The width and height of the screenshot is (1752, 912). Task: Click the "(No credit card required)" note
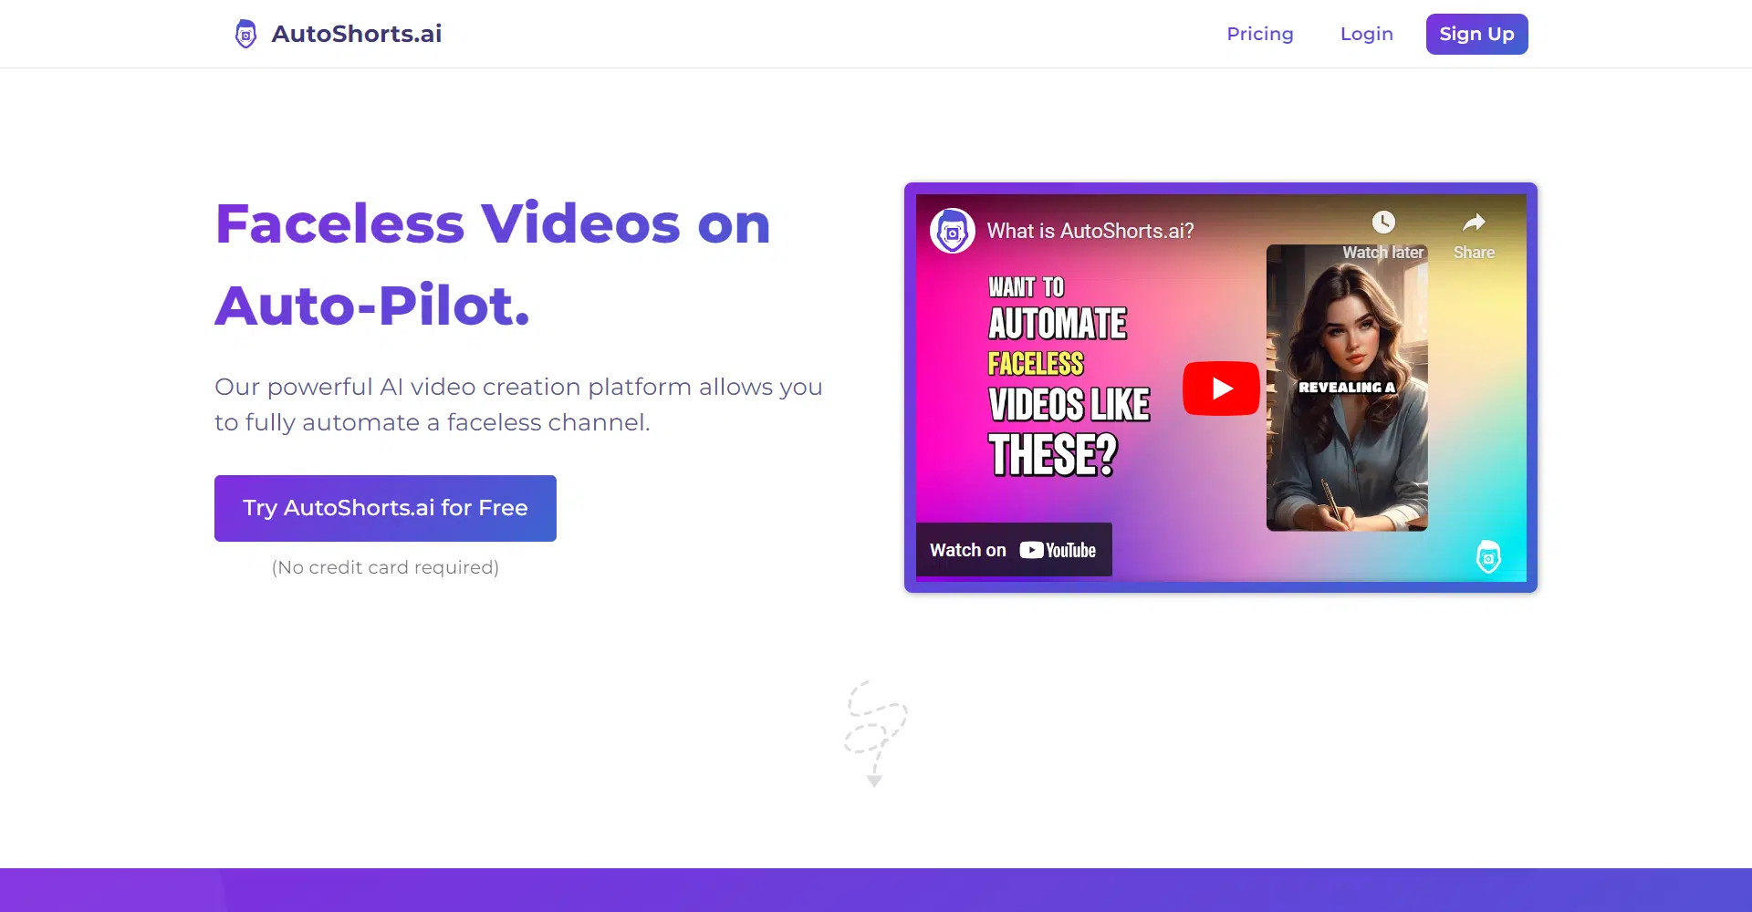click(385, 567)
